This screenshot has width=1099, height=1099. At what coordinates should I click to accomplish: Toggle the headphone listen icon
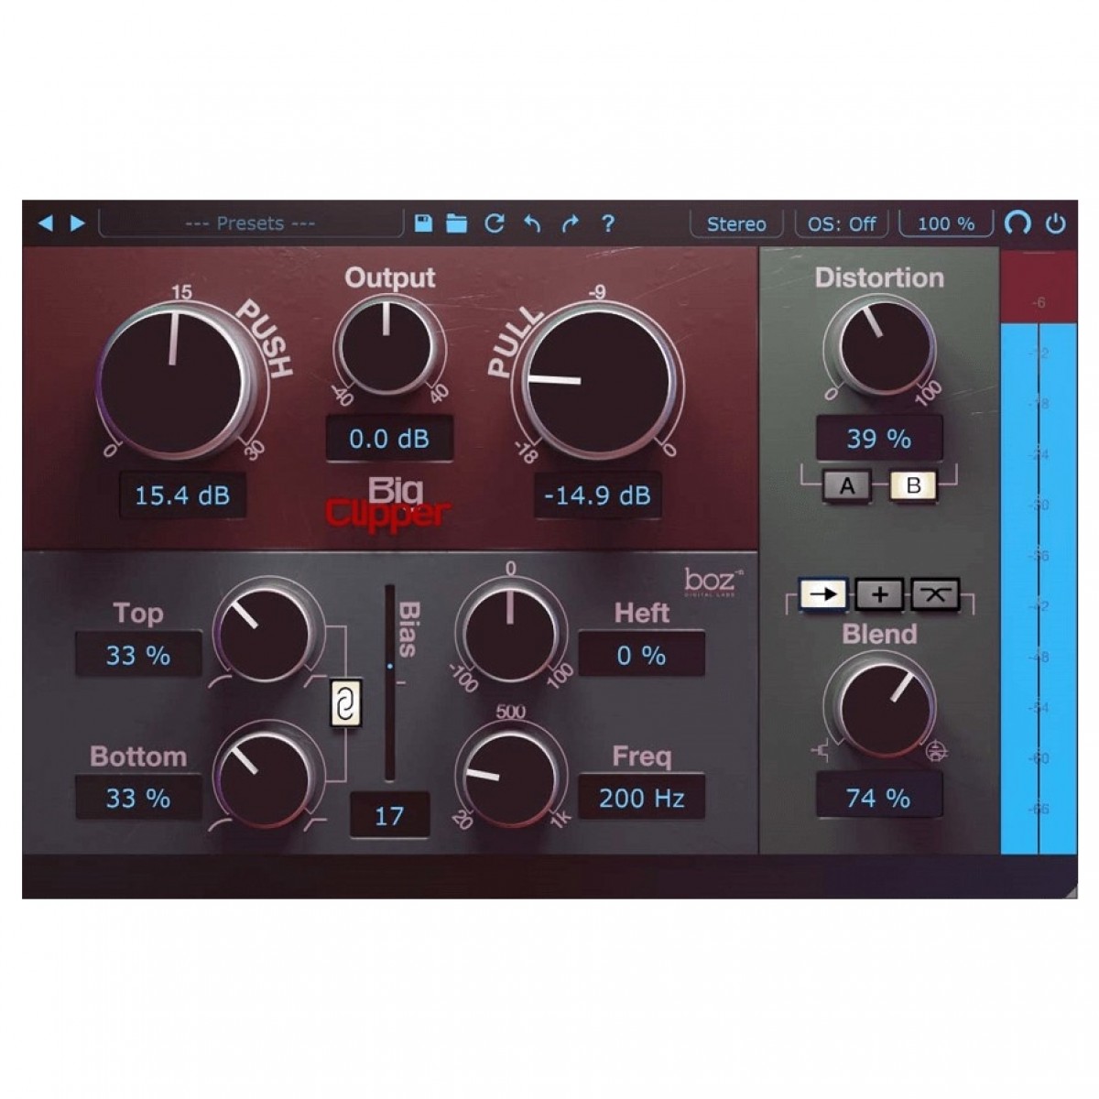click(x=1017, y=223)
